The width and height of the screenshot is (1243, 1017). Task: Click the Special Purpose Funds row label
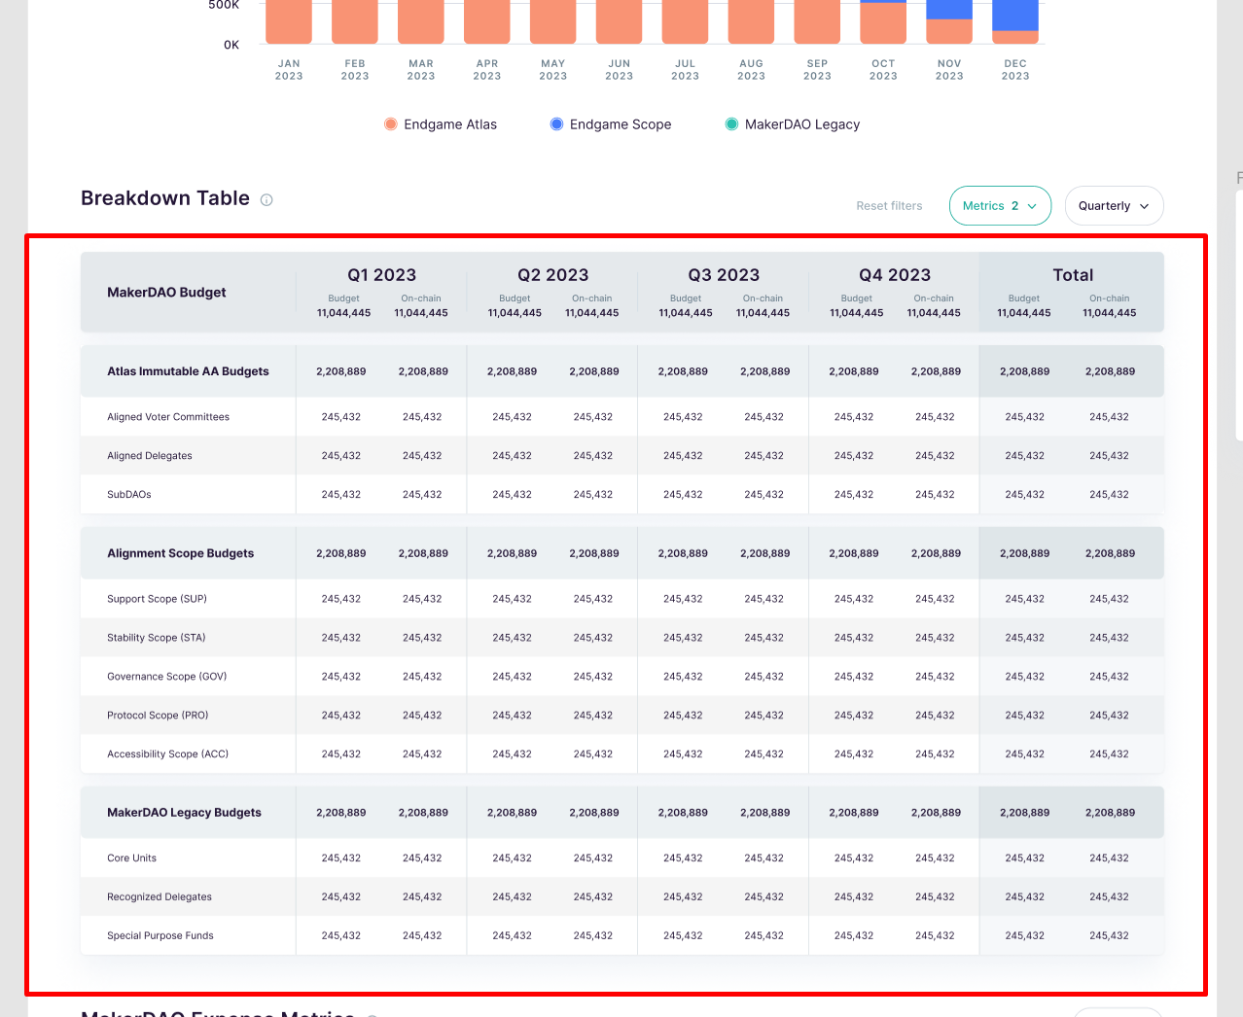(160, 936)
